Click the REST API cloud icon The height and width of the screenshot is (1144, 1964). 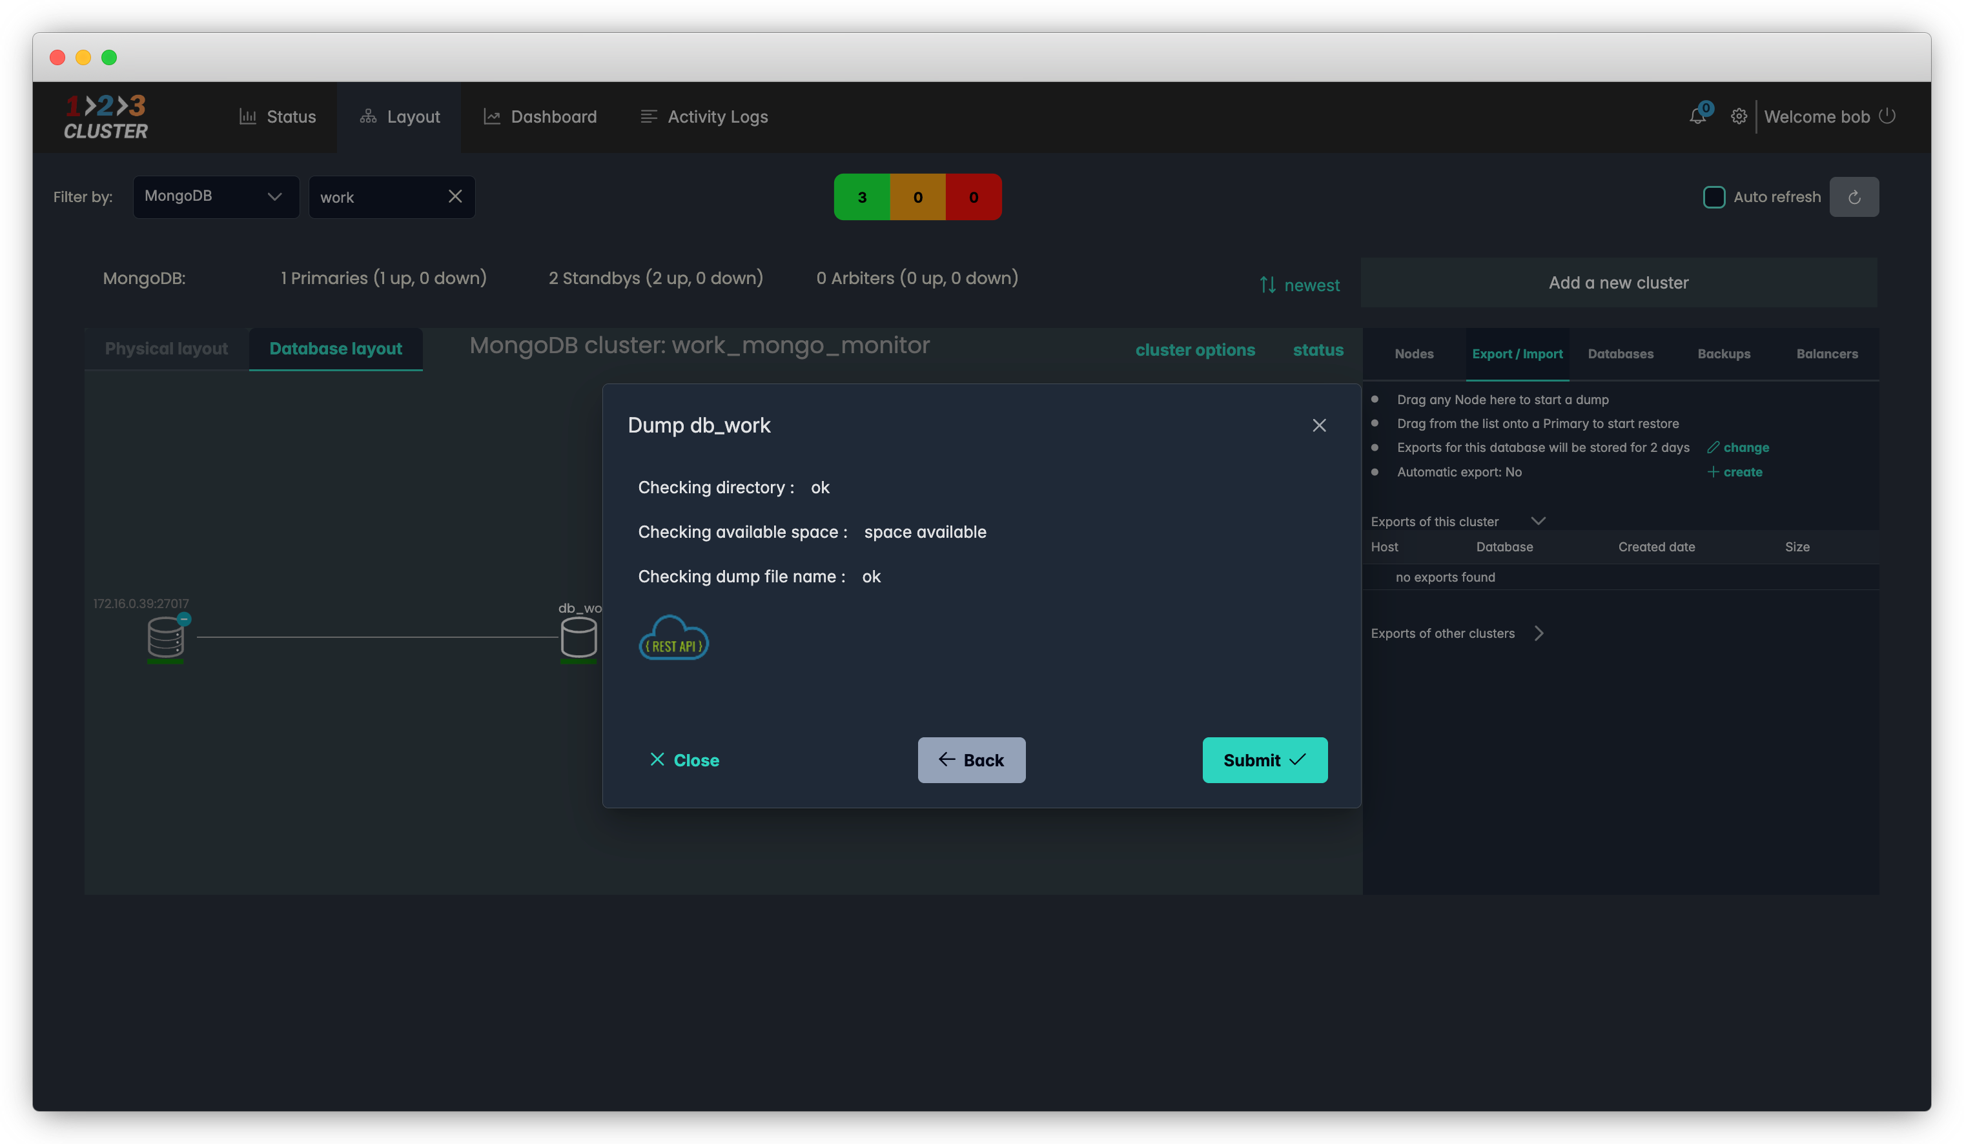(673, 638)
